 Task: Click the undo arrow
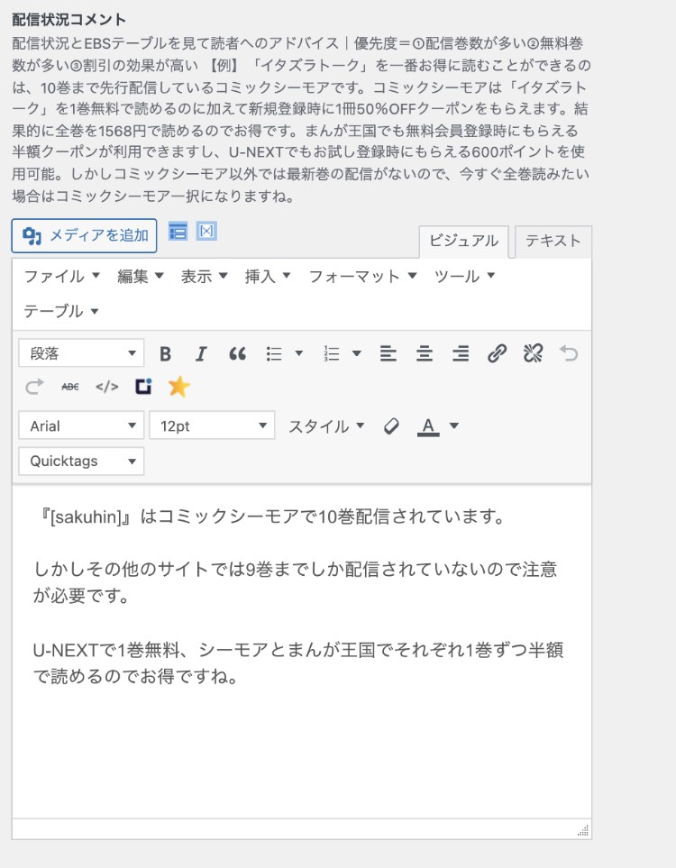(x=569, y=354)
